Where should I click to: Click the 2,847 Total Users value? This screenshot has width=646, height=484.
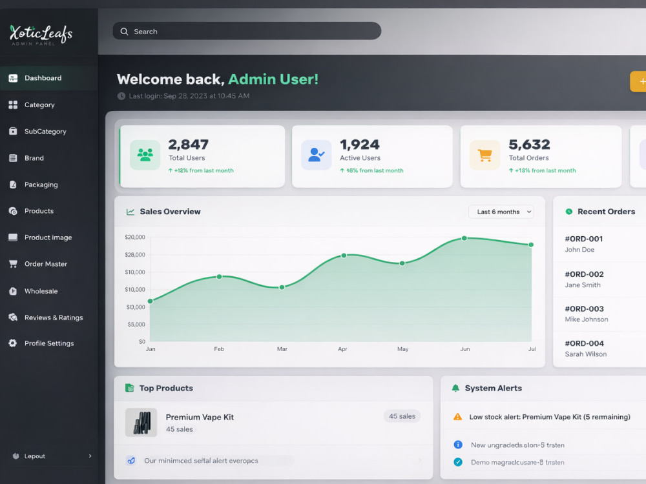coord(188,145)
